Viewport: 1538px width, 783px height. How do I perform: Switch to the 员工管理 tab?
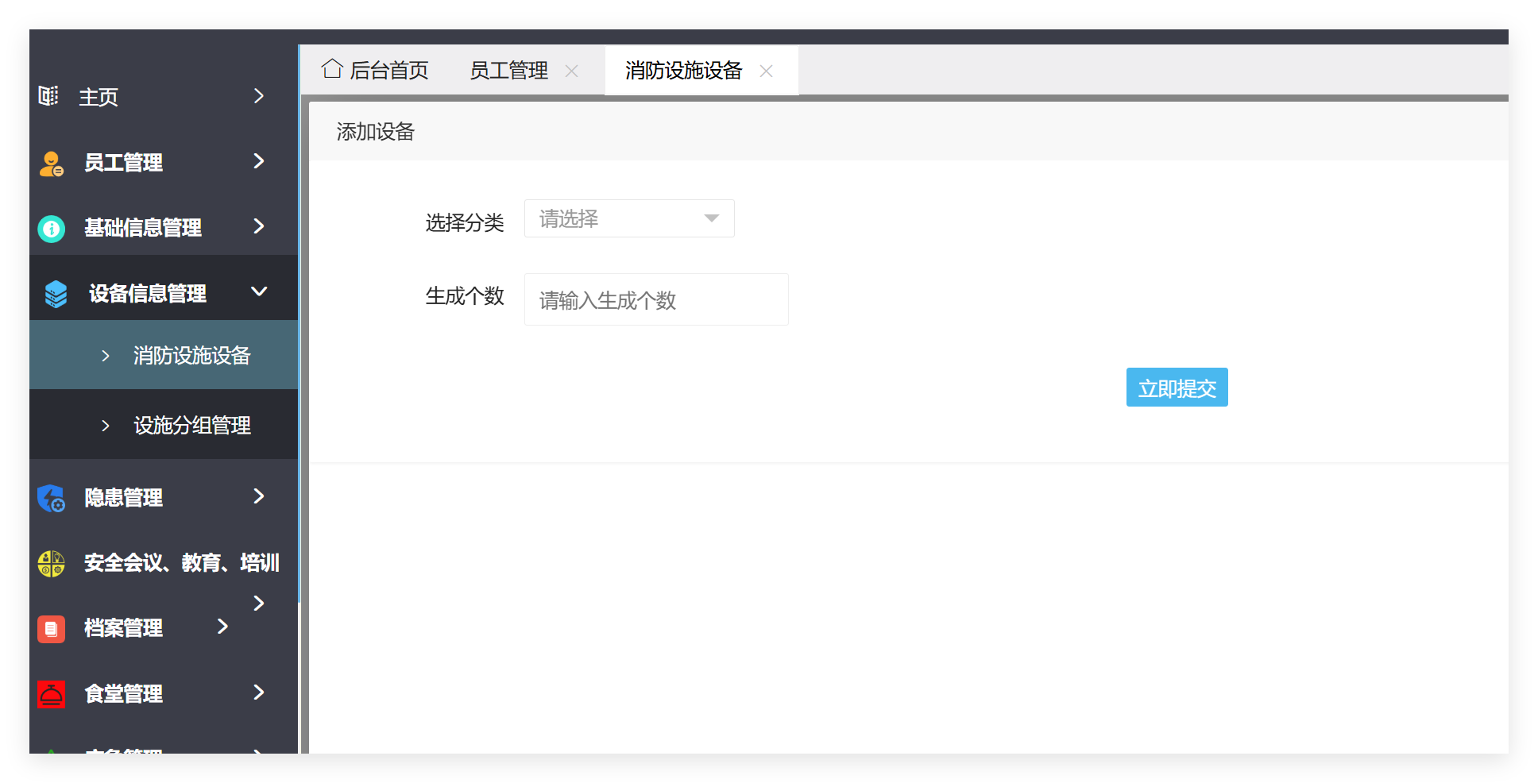tap(508, 70)
